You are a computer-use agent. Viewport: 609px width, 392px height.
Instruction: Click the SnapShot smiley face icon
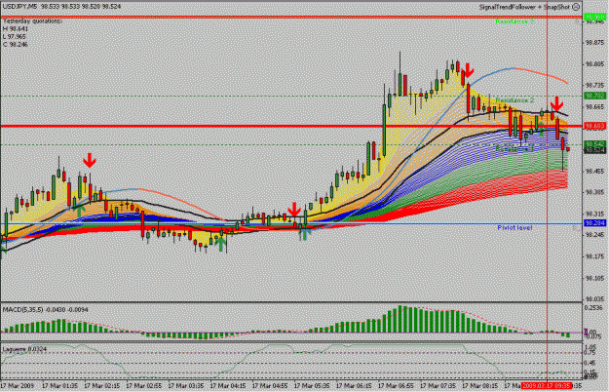coord(577,7)
